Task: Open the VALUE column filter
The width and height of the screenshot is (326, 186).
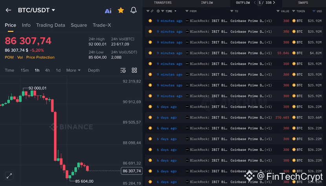Action: point(278,11)
